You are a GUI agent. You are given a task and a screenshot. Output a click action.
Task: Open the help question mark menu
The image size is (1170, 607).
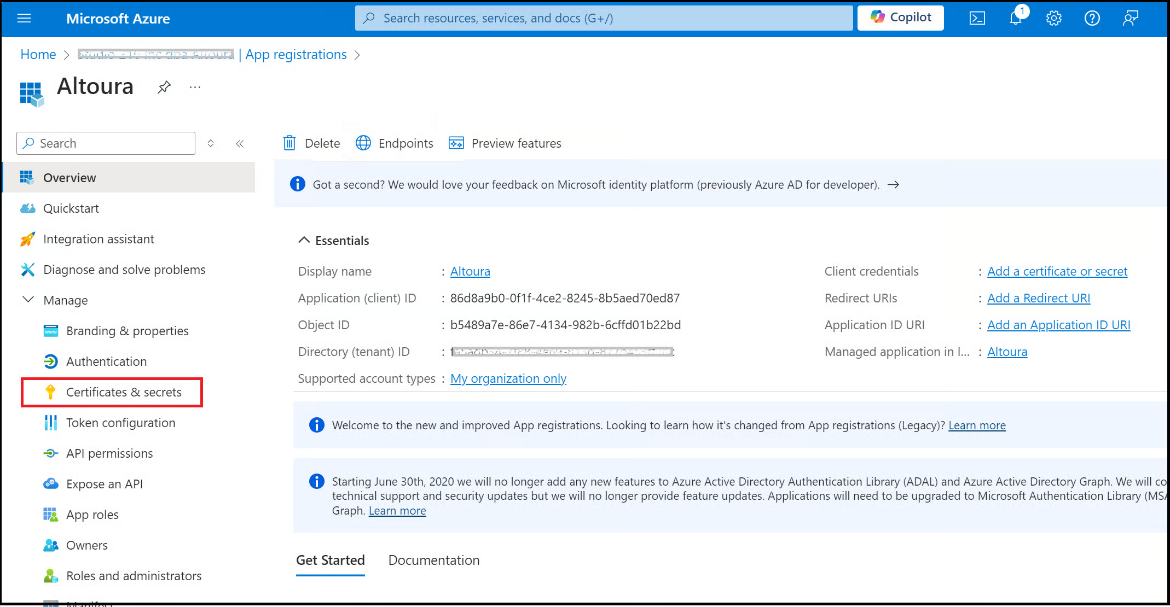[1092, 19]
